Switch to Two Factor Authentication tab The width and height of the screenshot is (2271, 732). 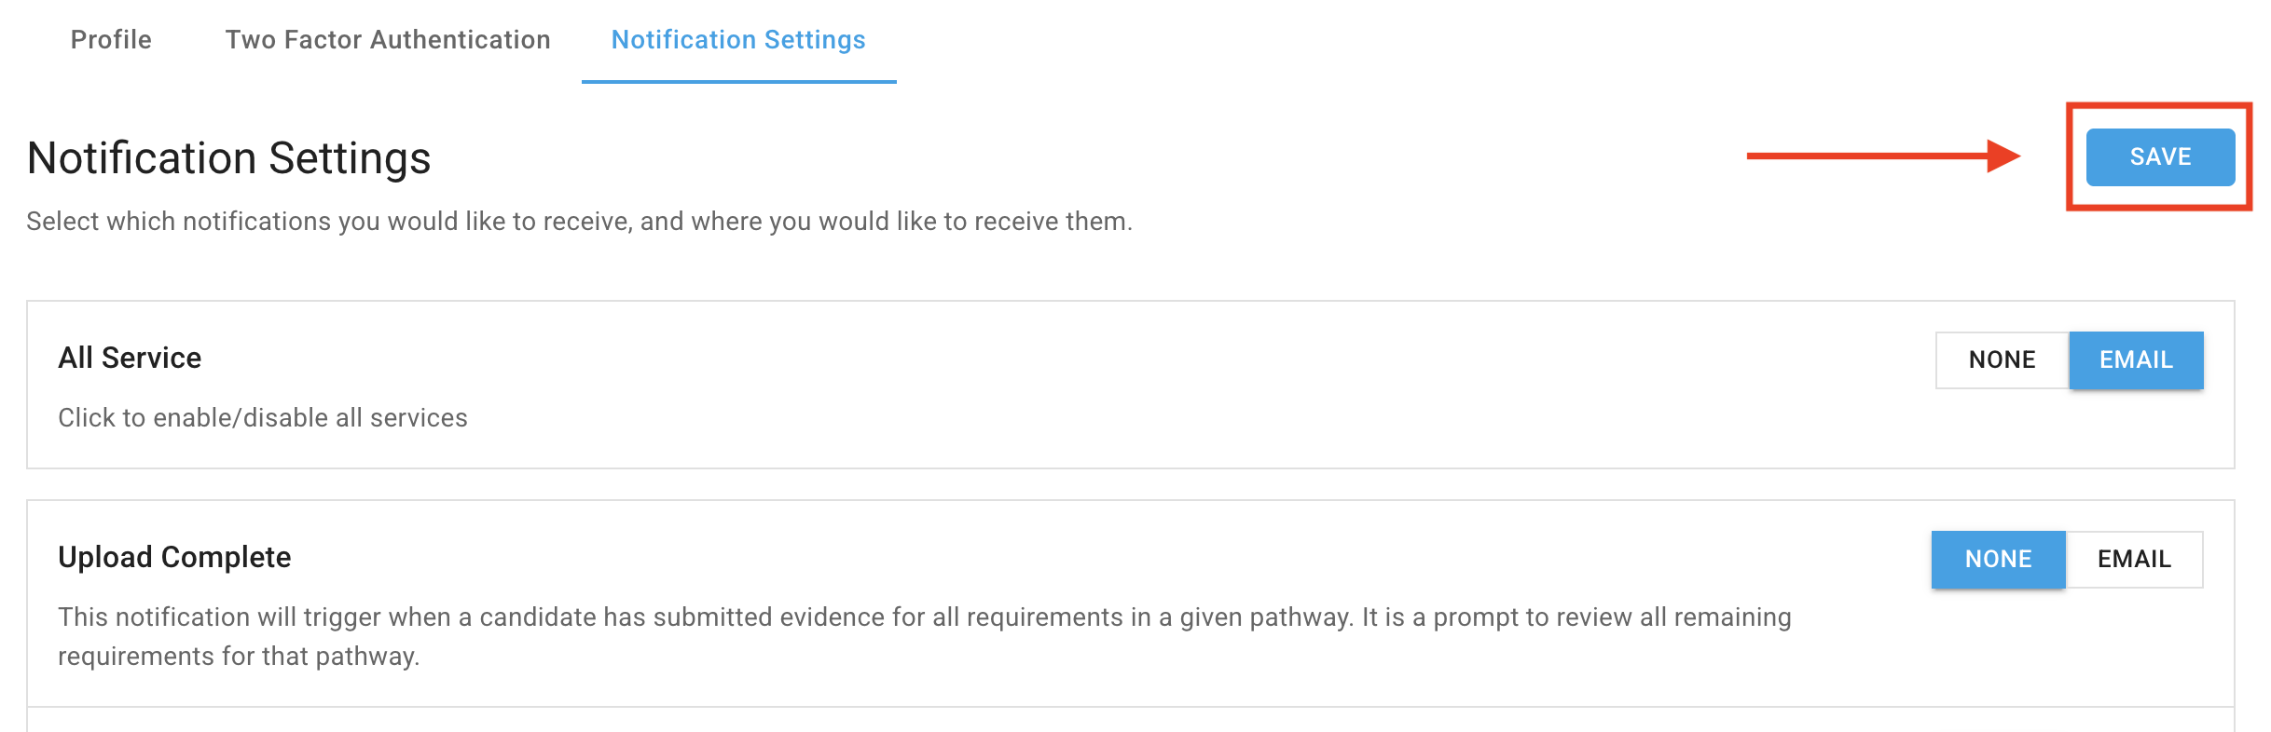tap(388, 40)
